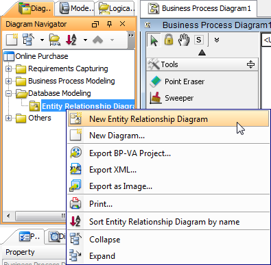Click the Collapse tree toolbar icon
This screenshot has width=271, height=265.
[29, 40]
